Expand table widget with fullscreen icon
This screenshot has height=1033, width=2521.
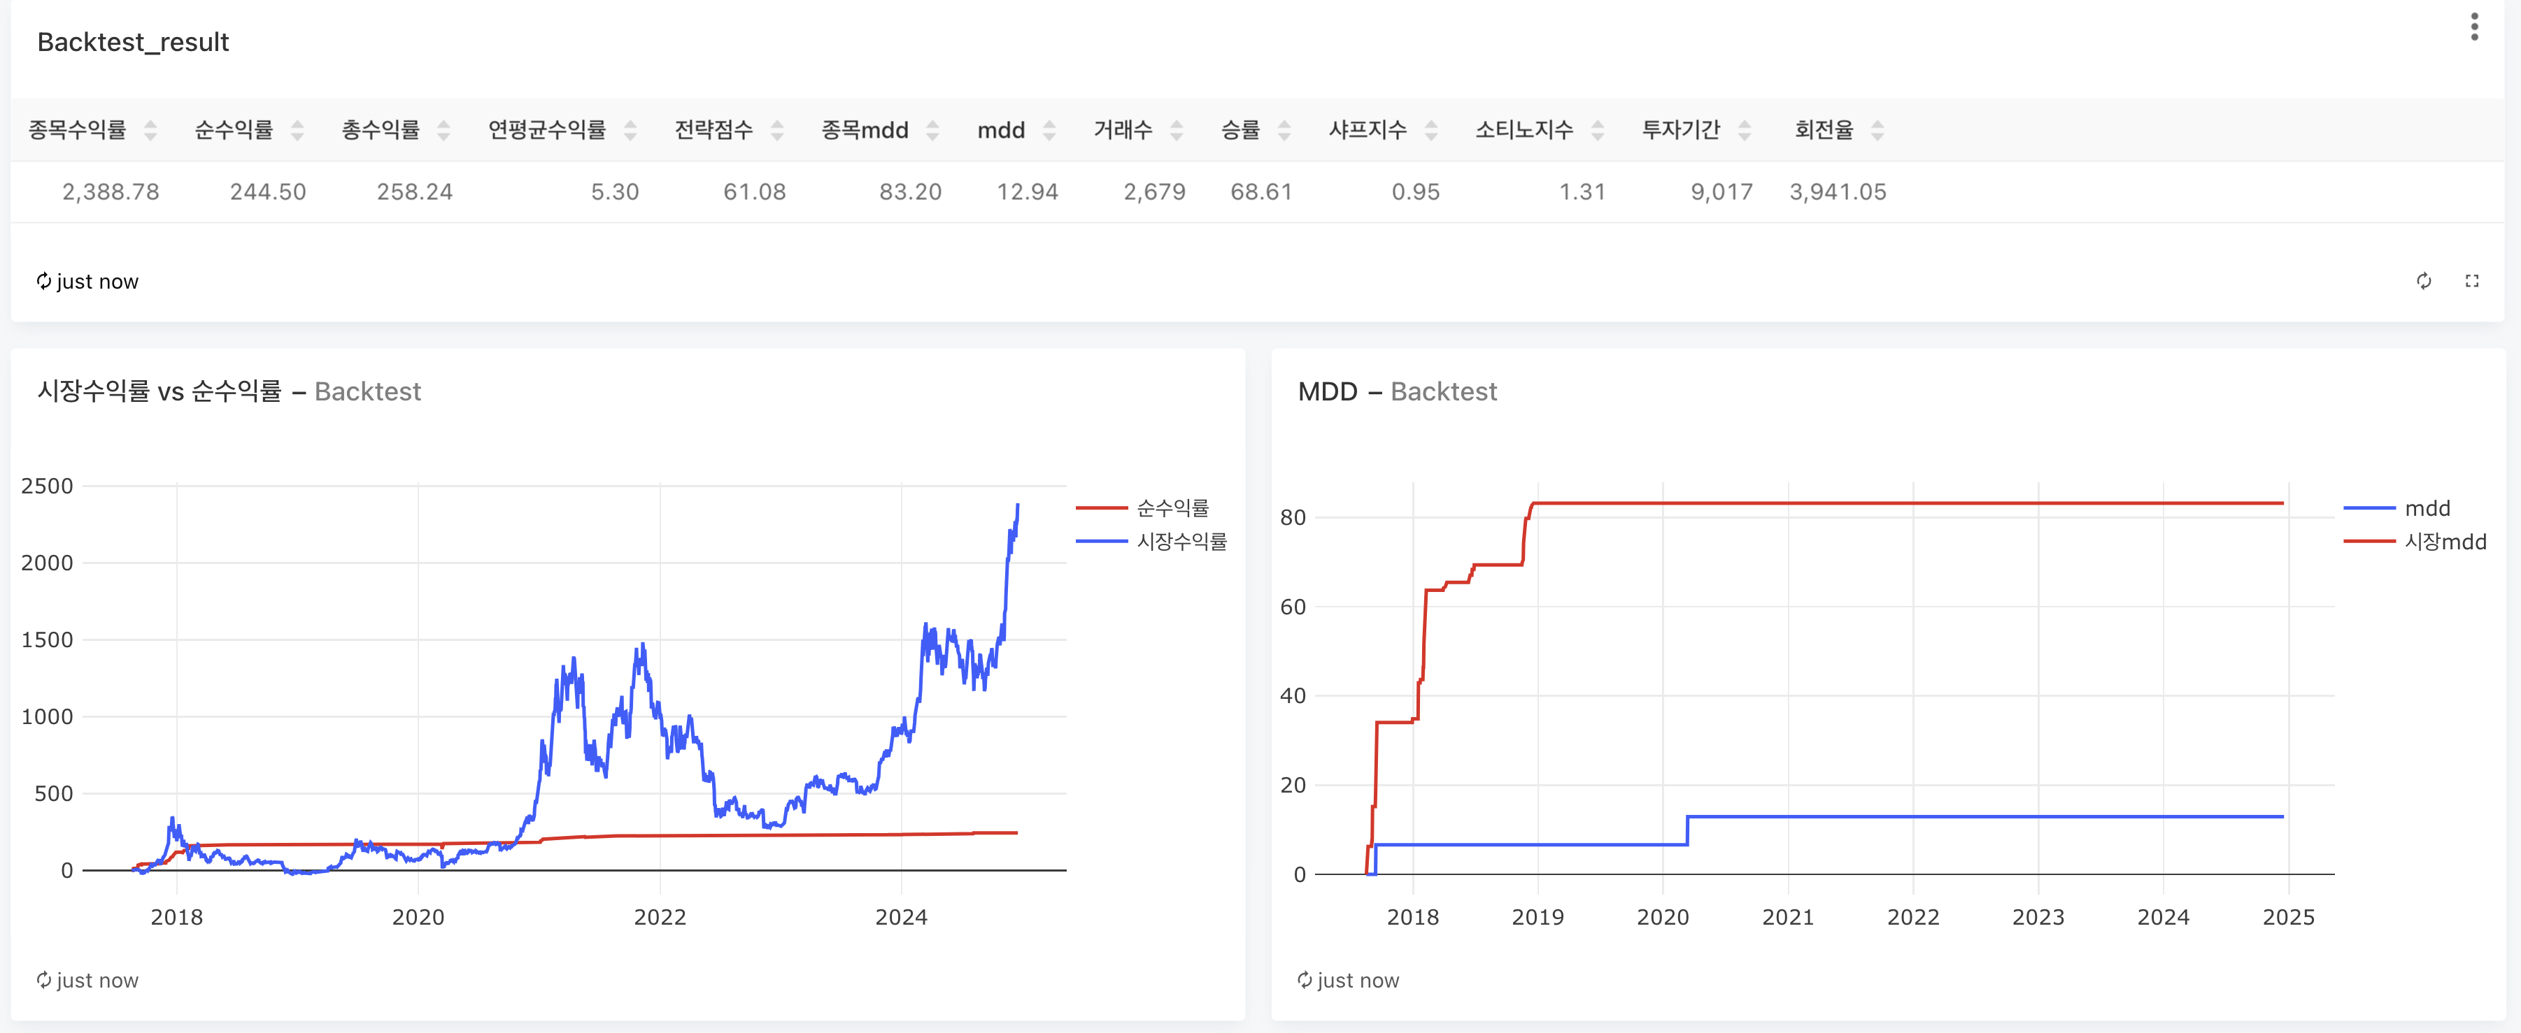coord(2471,282)
